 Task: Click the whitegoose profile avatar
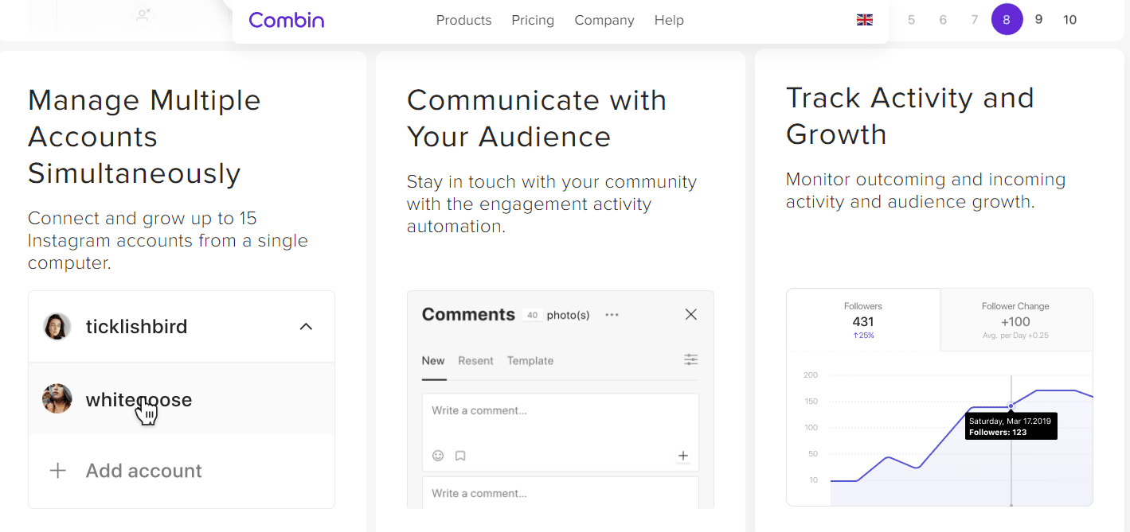tap(57, 398)
